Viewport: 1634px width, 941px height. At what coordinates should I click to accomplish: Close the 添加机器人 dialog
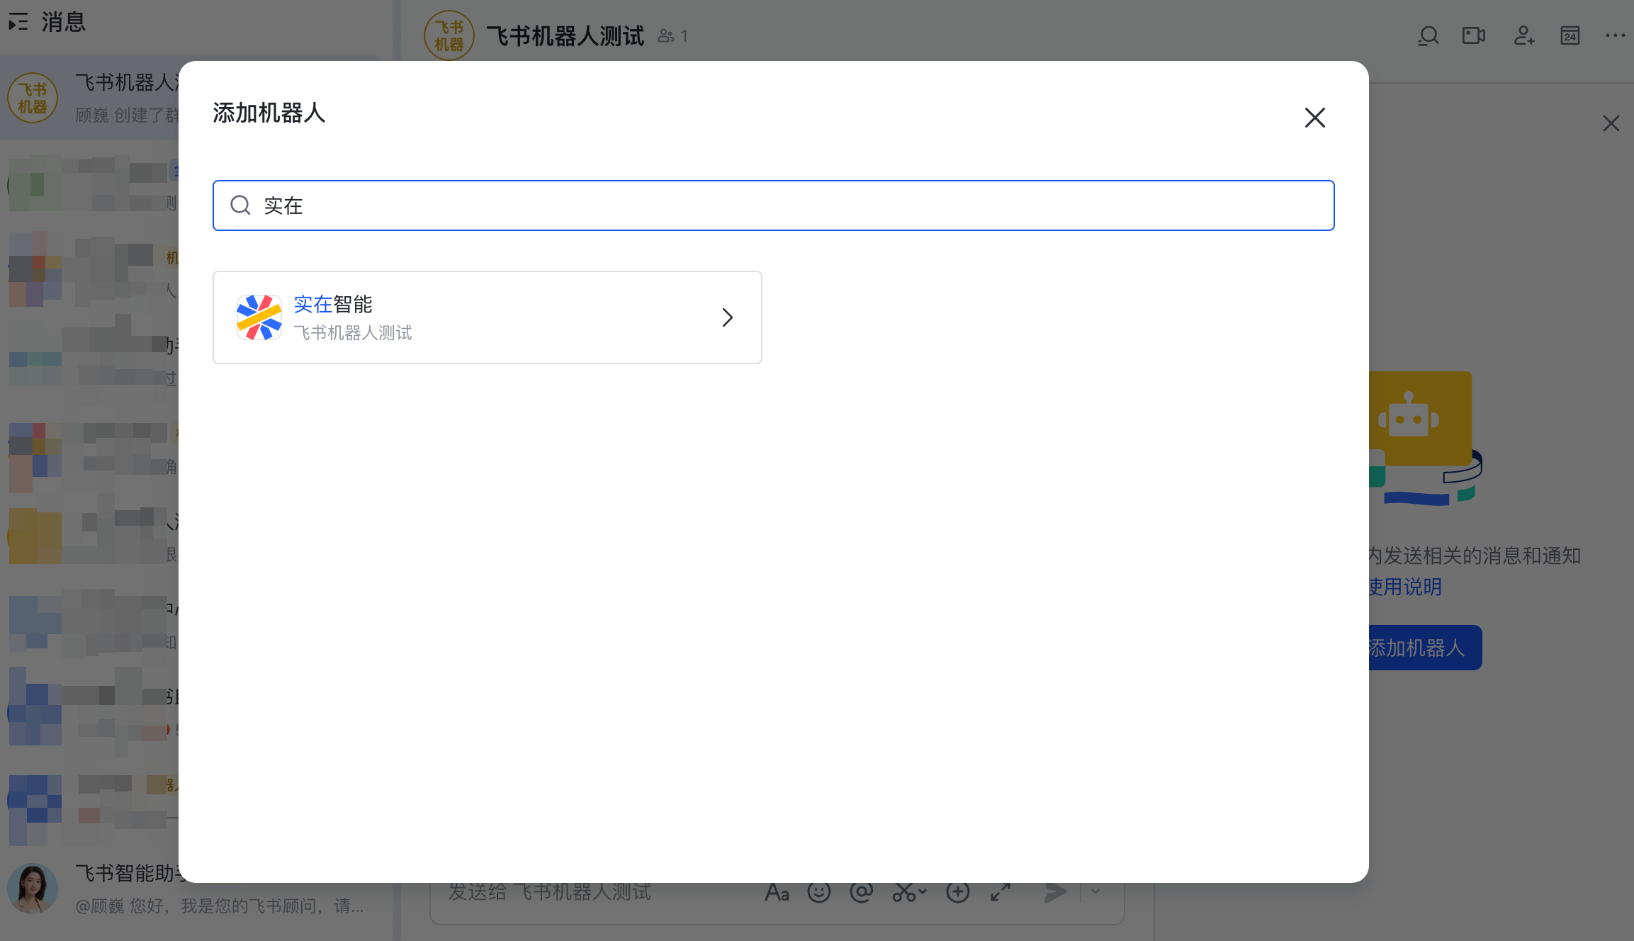tap(1315, 118)
